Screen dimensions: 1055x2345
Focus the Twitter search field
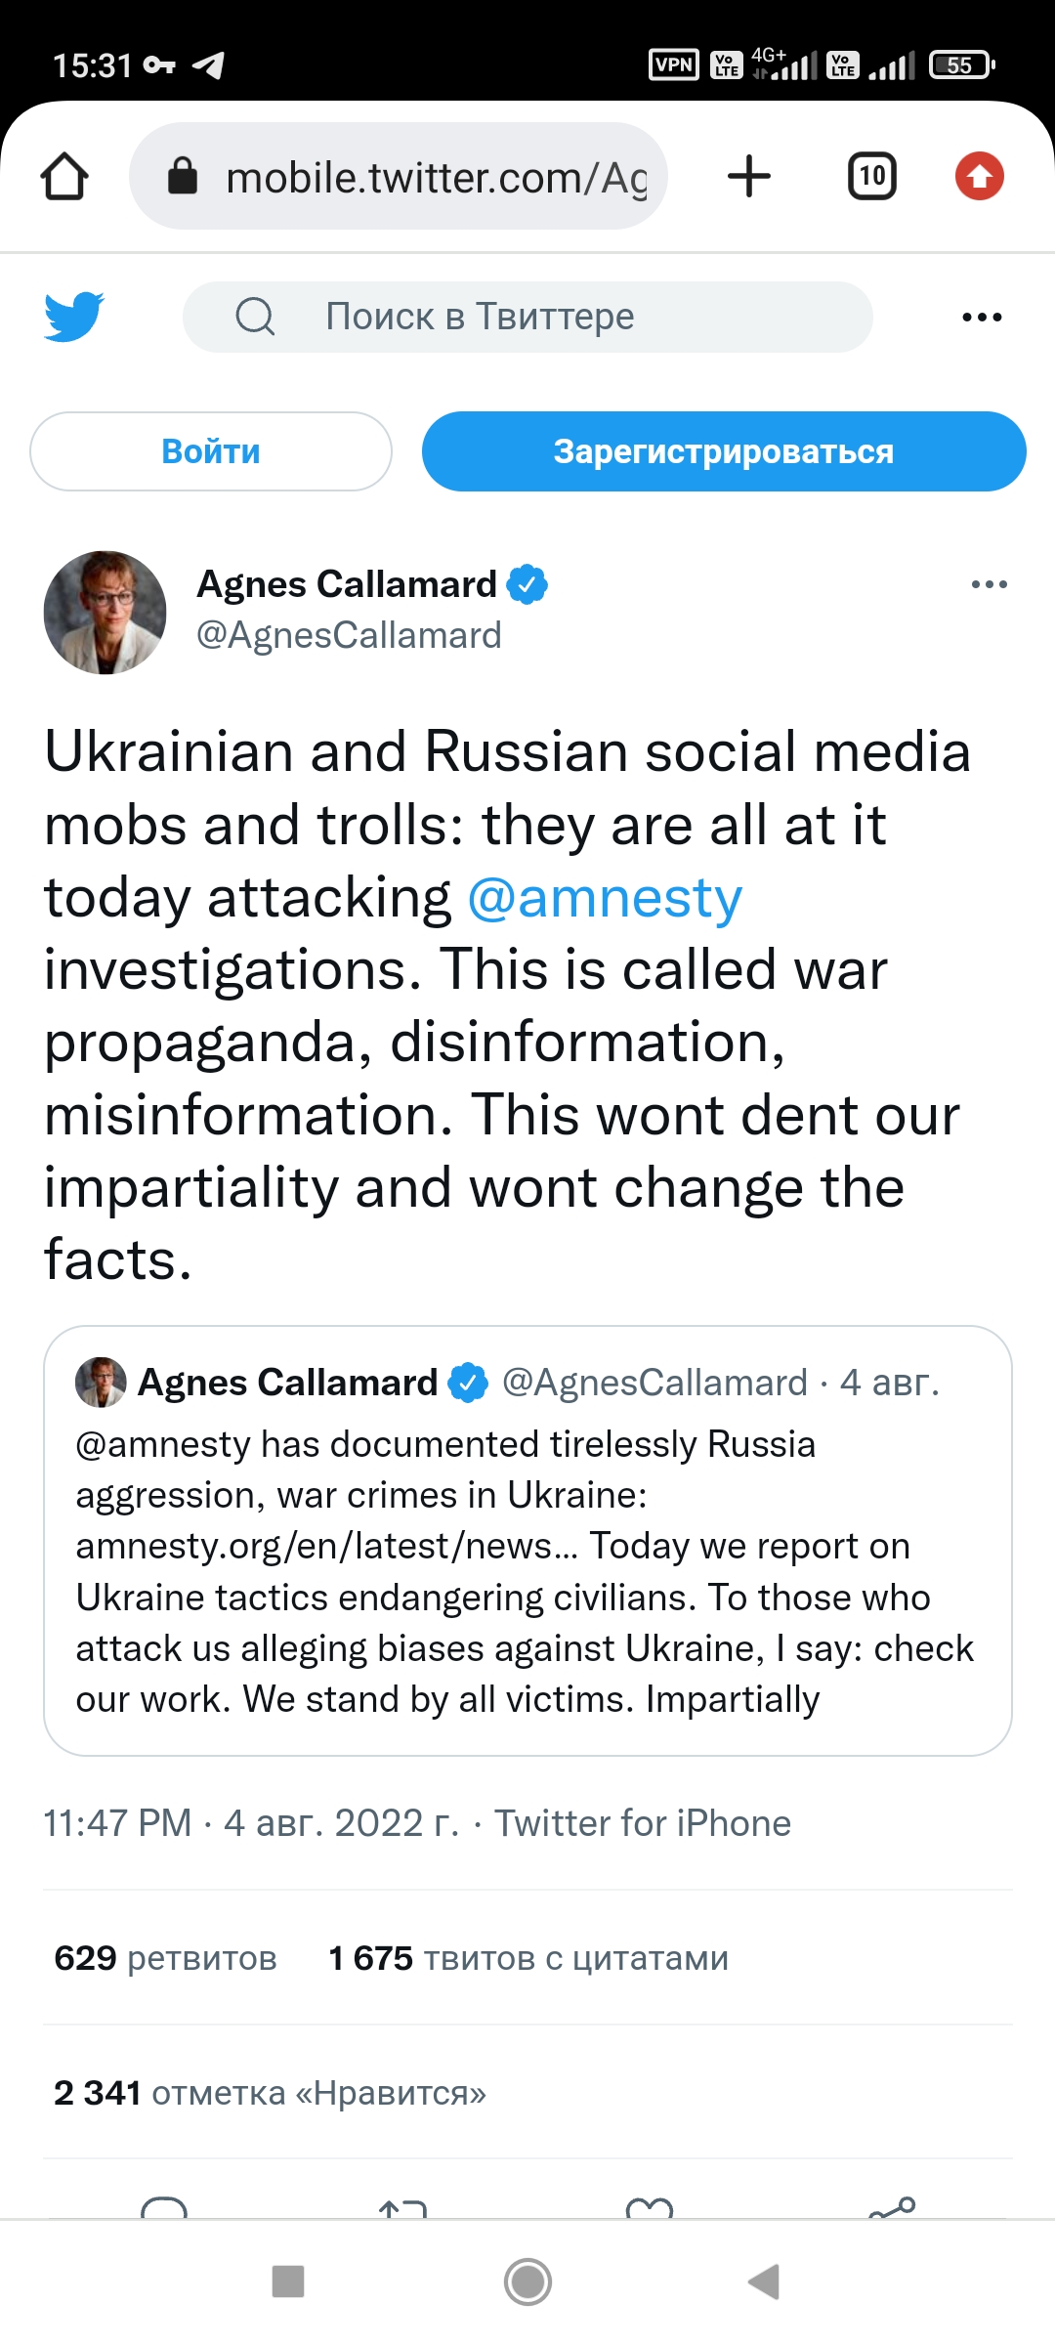527,317
